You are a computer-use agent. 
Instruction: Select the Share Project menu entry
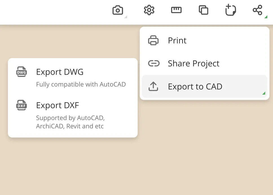pos(193,64)
